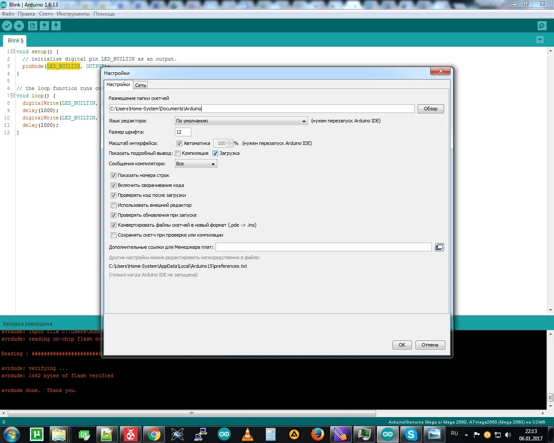Confirm preferences with OK button
This screenshot has width=554, height=443.
[402, 345]
